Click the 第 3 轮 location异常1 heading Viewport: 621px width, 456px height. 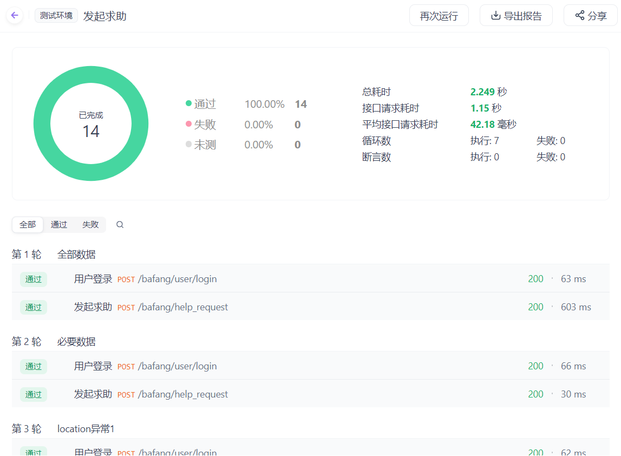click(63, 429)
